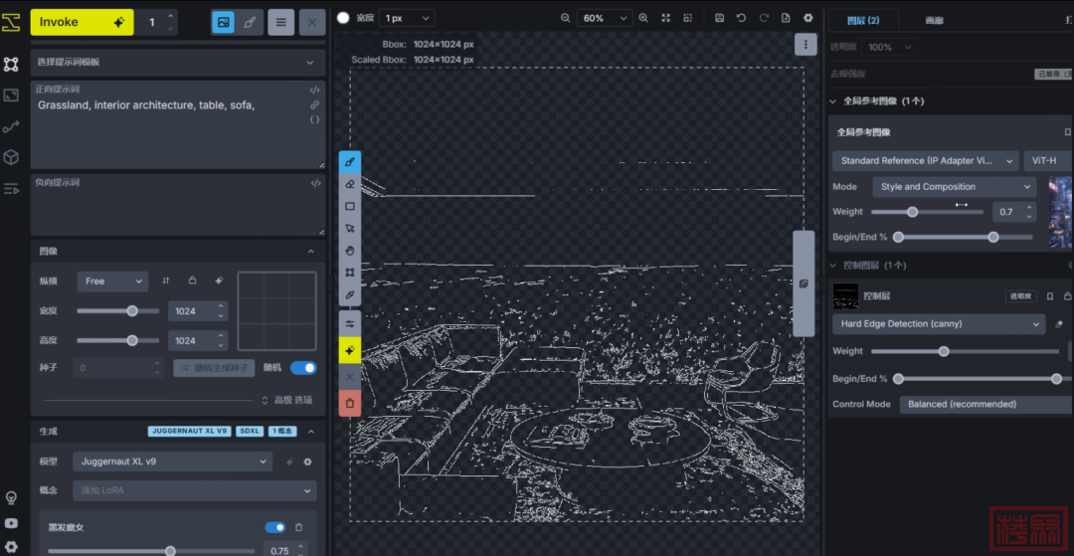
Task: Choose the Rectangle shape tool
Action: coord(350,207)
